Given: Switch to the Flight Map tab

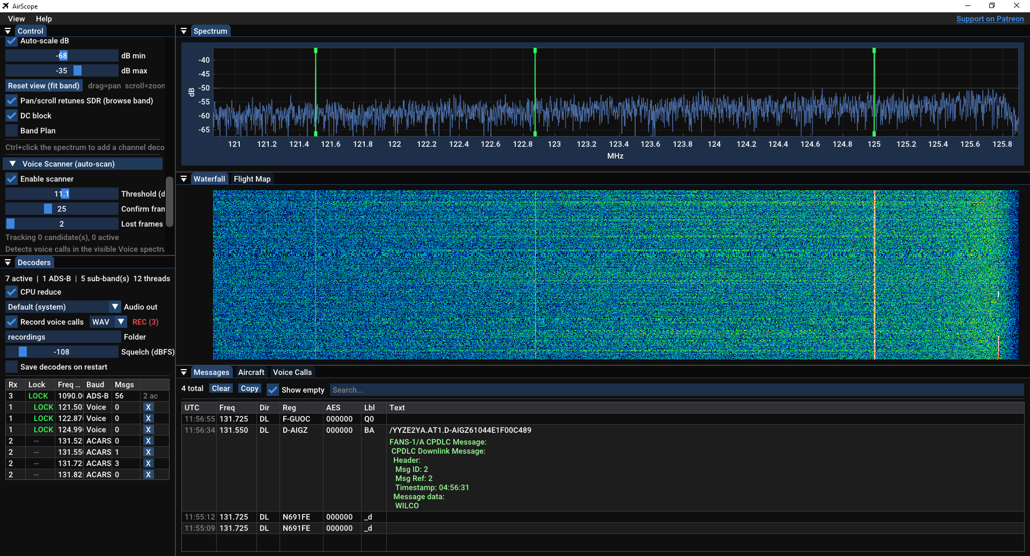Looking at the screenshot, I should (252, 179).
